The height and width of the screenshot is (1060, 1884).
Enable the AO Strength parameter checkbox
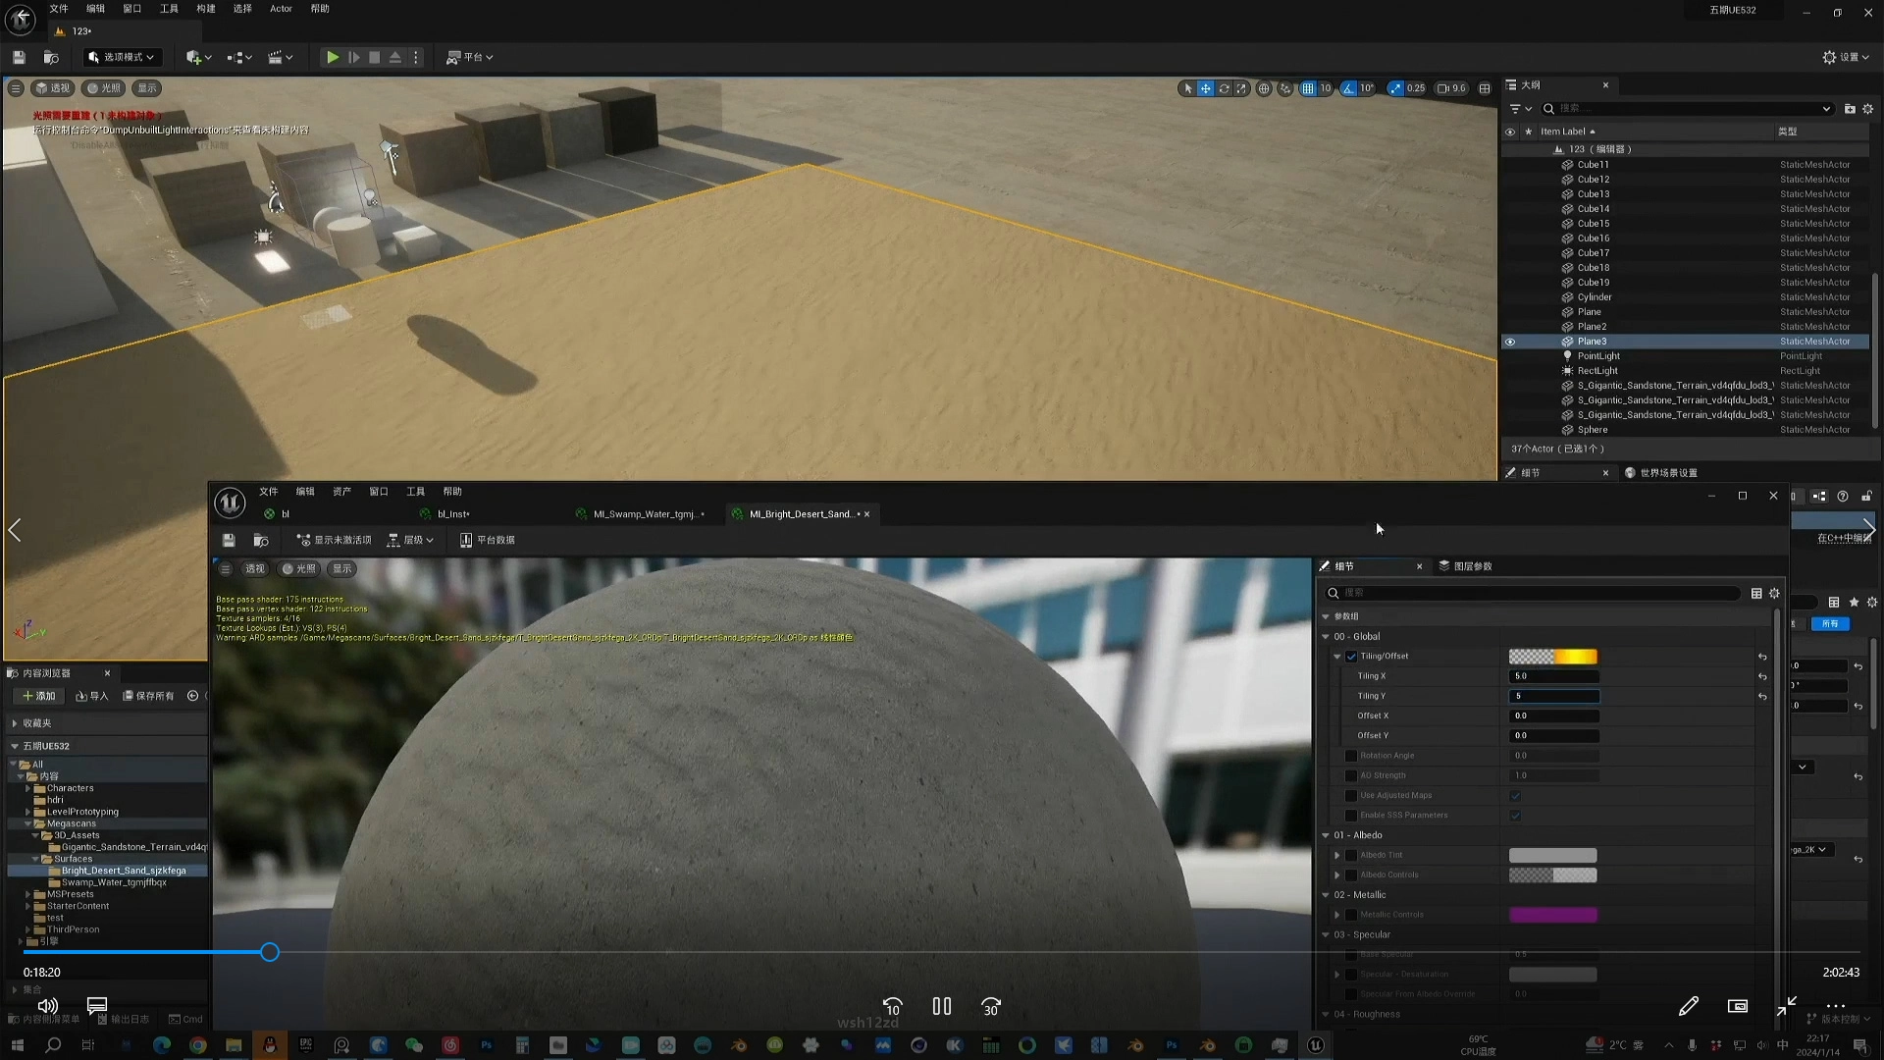point(1351,775)
